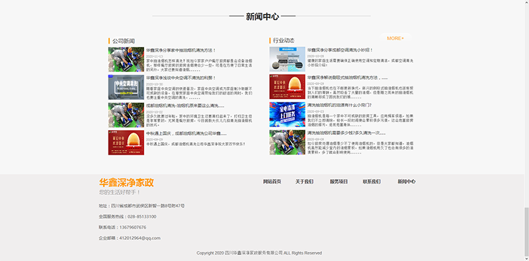Viewport: 529px width, 261px height.
Task: Click thumbnail beside 清洗抽油烟机需要多少钱 article
Action: 287,142
